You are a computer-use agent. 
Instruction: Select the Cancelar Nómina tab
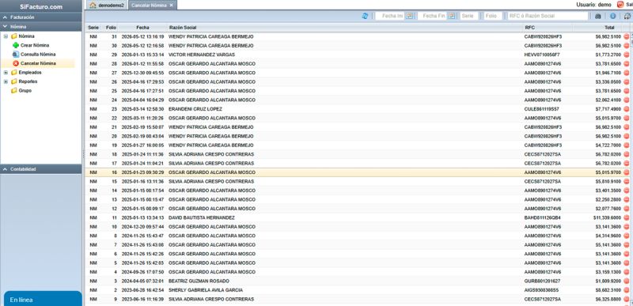(x=152, y=6)
